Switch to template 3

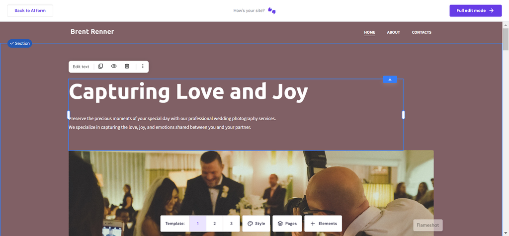tap(231, 224)
